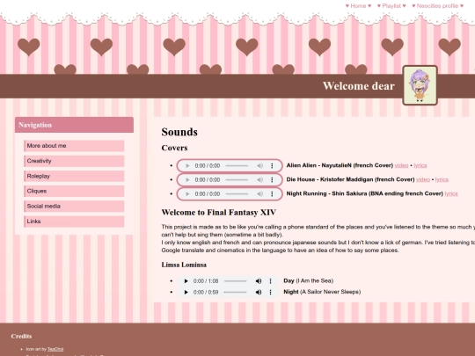
Task: Open the Creativity navigation item
Action: point(74,161)
